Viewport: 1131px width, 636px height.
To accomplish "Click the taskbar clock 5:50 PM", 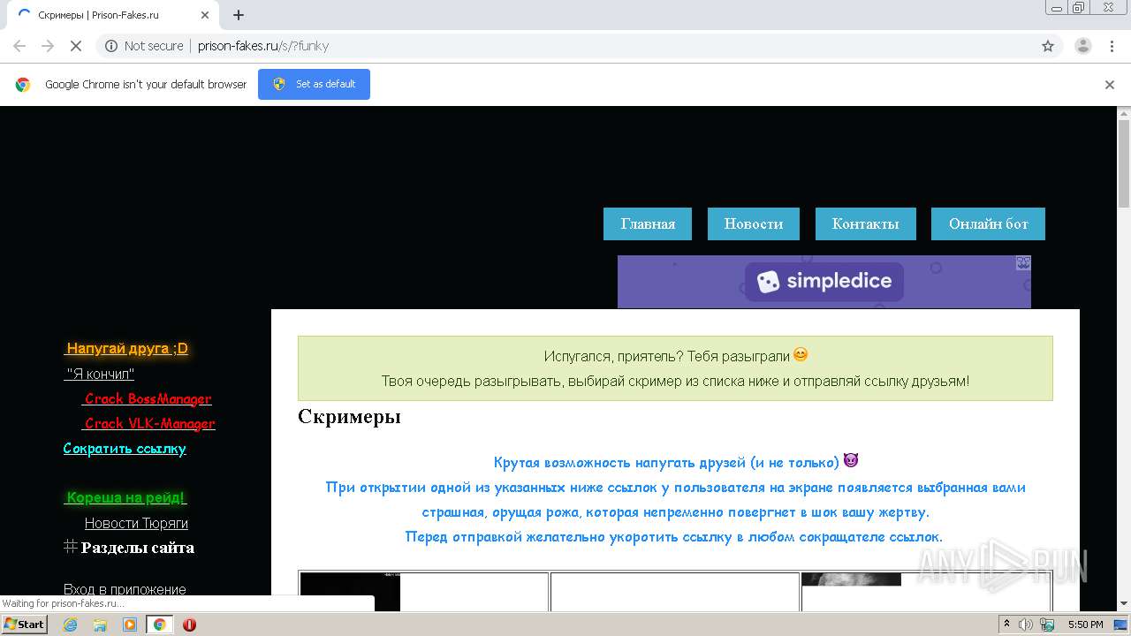I will click(x=1085, y=625).
